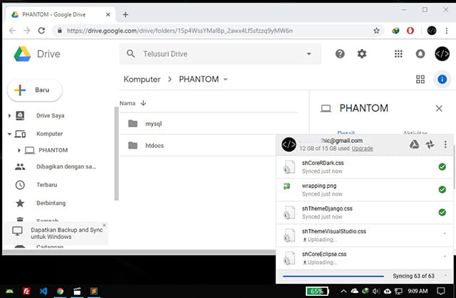Open Berbintang starred items
This screenshot has width=456, height=298.
(51, 203)
